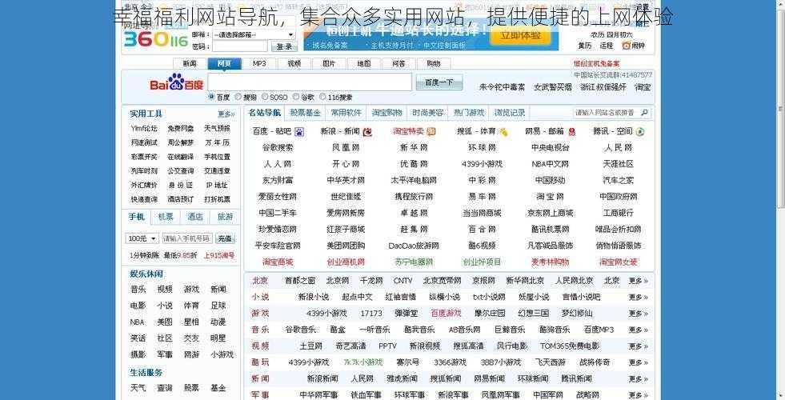Open the 恒创主机免备案 red link
This screenshot has height=400, width=785.
point(597,63)
